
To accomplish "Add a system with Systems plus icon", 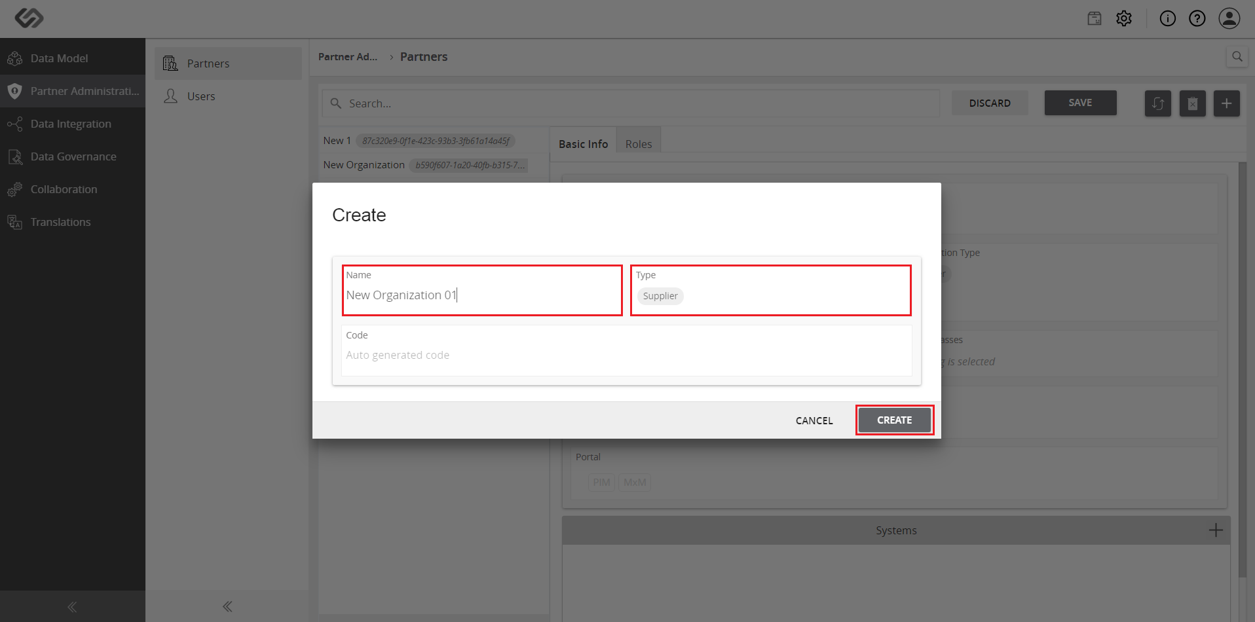I will [1216, 530].
